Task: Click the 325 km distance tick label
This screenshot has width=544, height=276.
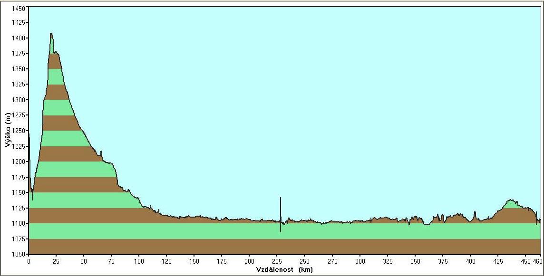Action: (388, 261)
